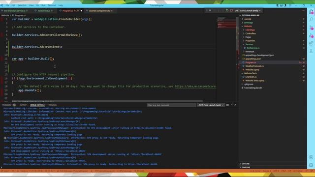The height and width of the screenshot is (177, 315).
Task: Focus the debug console filter input
Action: point(171,105)
